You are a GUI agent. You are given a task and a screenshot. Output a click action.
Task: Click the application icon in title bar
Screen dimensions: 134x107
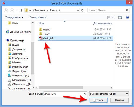click(x=4, y=3)
